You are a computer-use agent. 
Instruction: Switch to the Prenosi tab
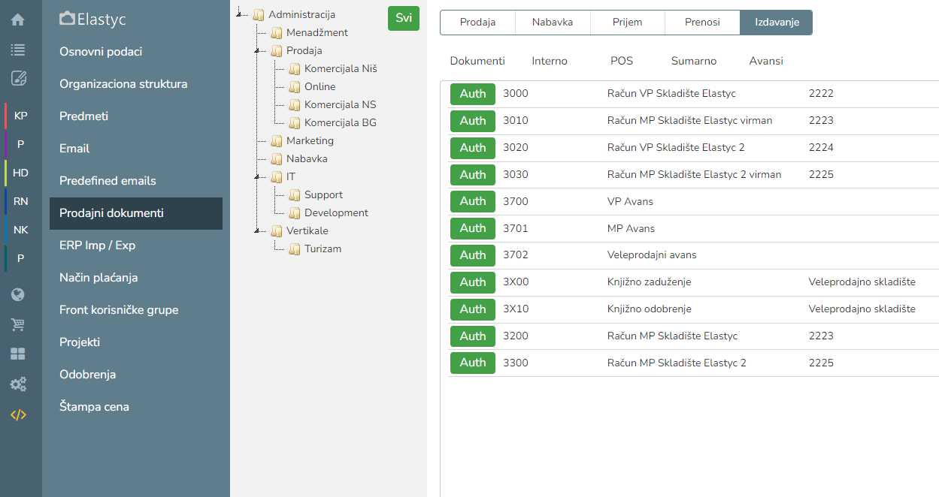click(702, 23)
